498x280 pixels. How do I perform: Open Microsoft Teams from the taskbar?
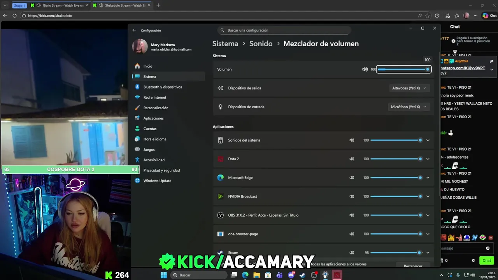[x=279, y=275]
